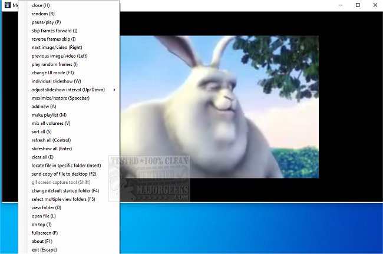Viewport: 383px width, 254px height.
Task: Enable 'fullscreen (F)' mode
Action: (44, 233)
